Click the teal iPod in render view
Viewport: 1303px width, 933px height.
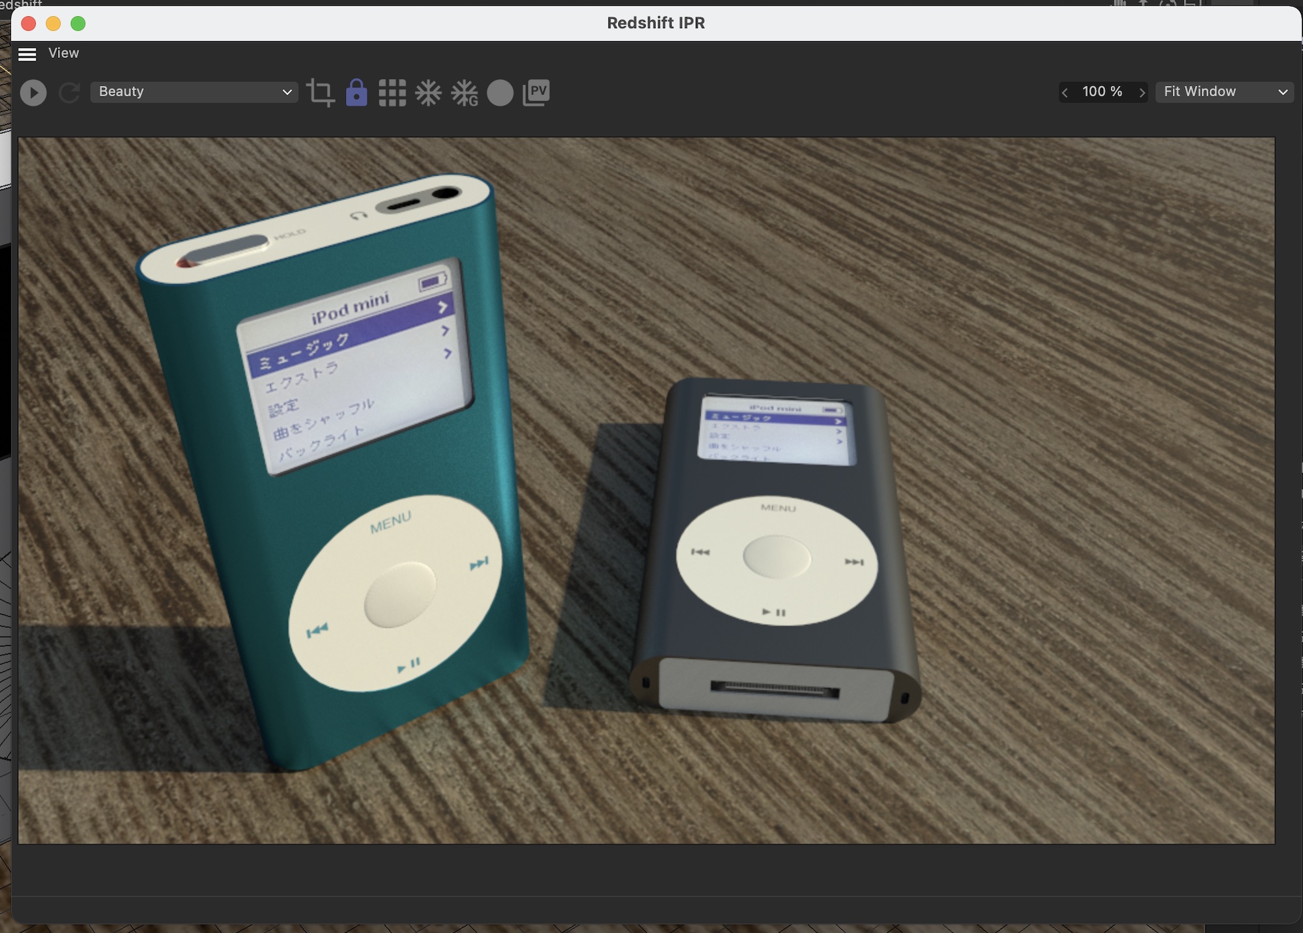[x=332, y=469]
